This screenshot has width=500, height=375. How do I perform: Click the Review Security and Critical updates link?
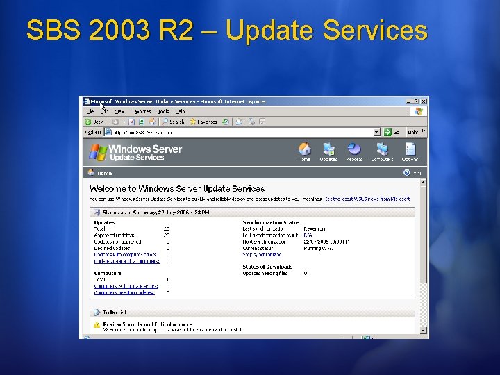148,324
